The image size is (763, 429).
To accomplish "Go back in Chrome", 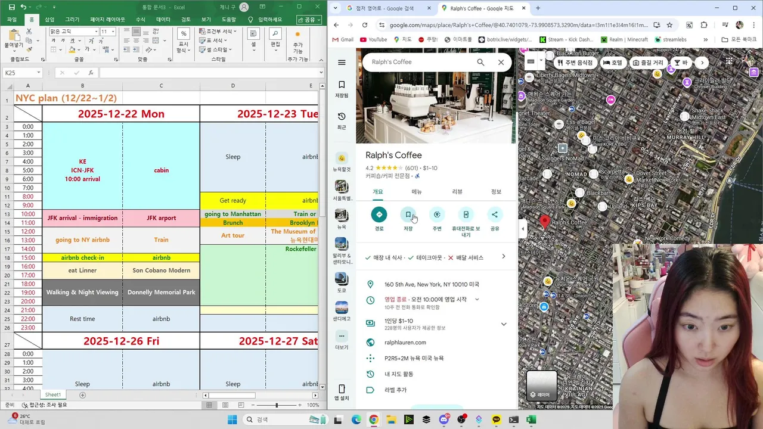I will click(x=336, y=25).
